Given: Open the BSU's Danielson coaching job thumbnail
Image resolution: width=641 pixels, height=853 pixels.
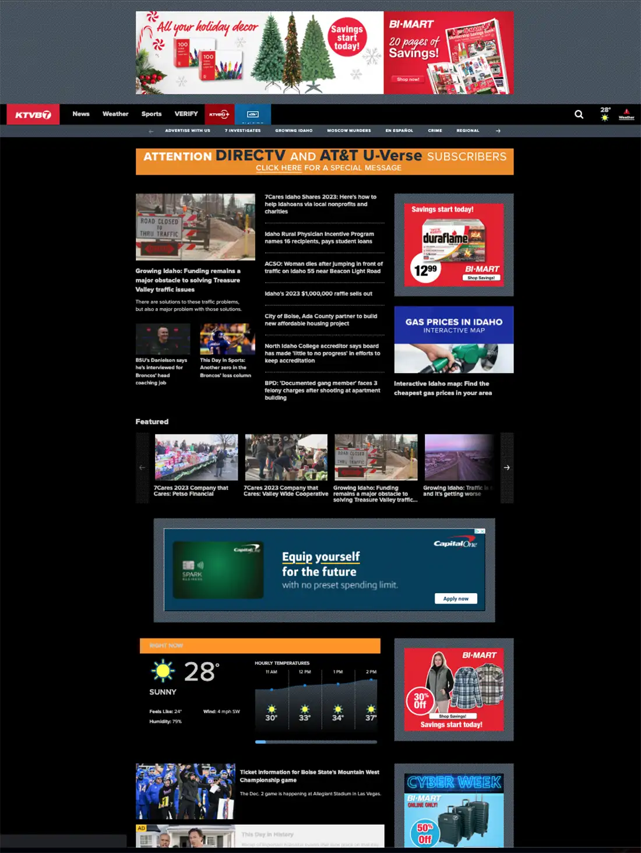Looking at the screenshot, I should [163, 339].
